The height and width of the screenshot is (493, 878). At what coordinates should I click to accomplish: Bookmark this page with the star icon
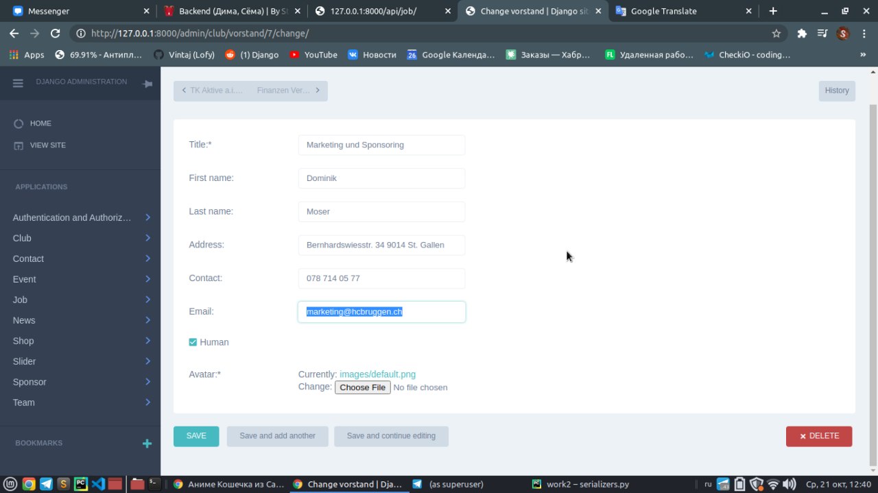coord(776,33)
